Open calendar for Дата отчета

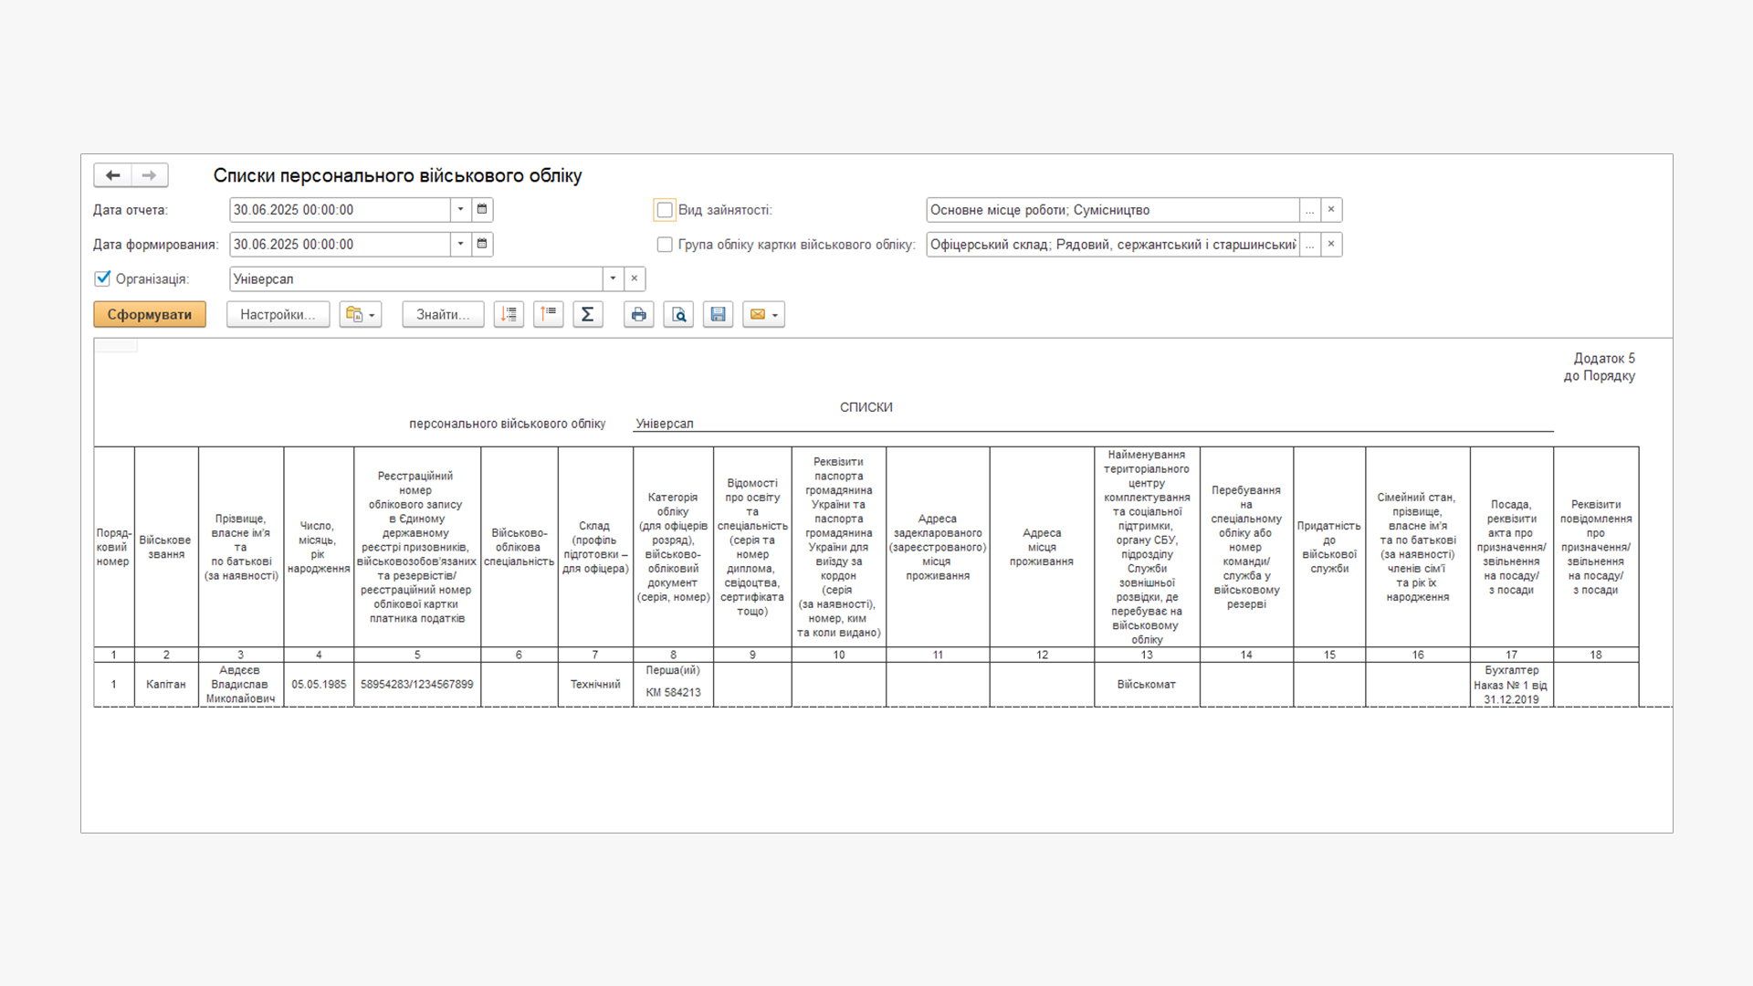click(x=482, y=210)
